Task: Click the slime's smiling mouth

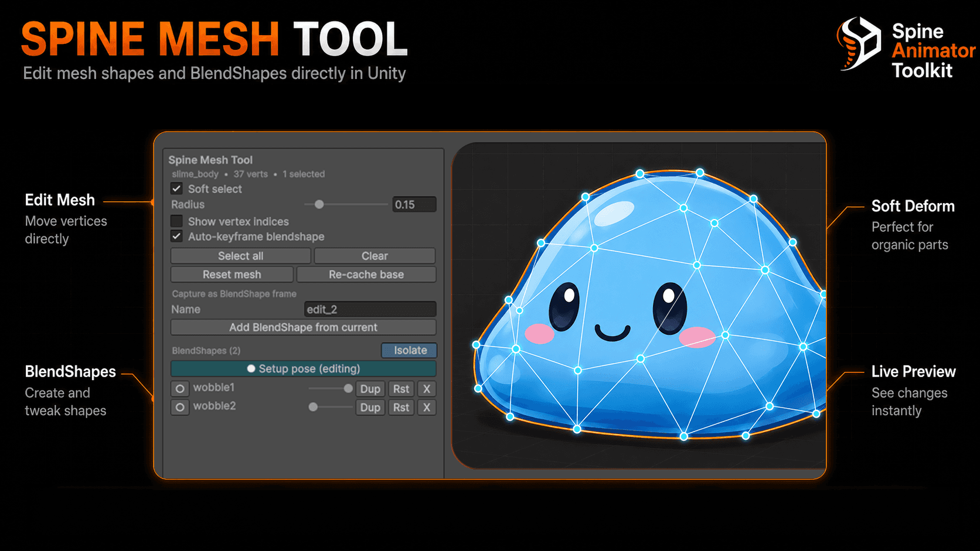Action: click(x=612, y=333)
